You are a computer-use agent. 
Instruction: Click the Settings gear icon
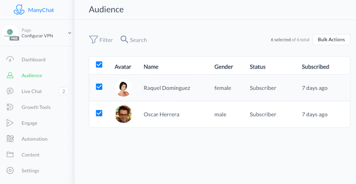10,170
